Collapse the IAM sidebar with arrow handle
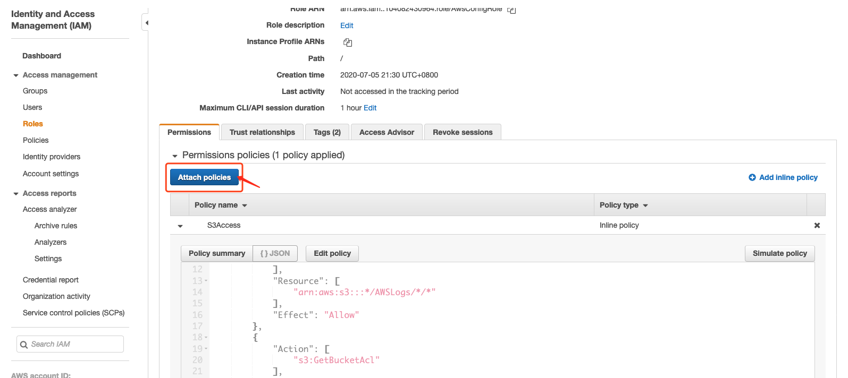 pyautogui.click(x=145, y=23)
